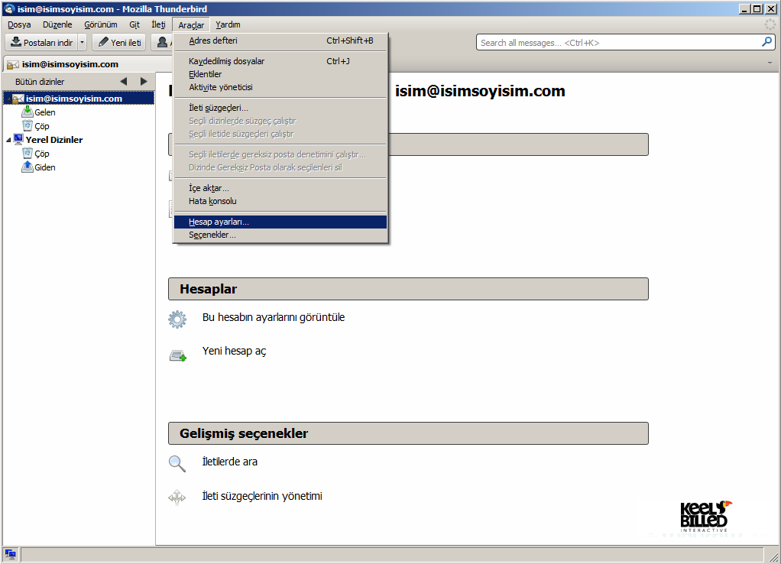
Task: Open the tab list dropdown arrow at right
Action: pos(770,63)
